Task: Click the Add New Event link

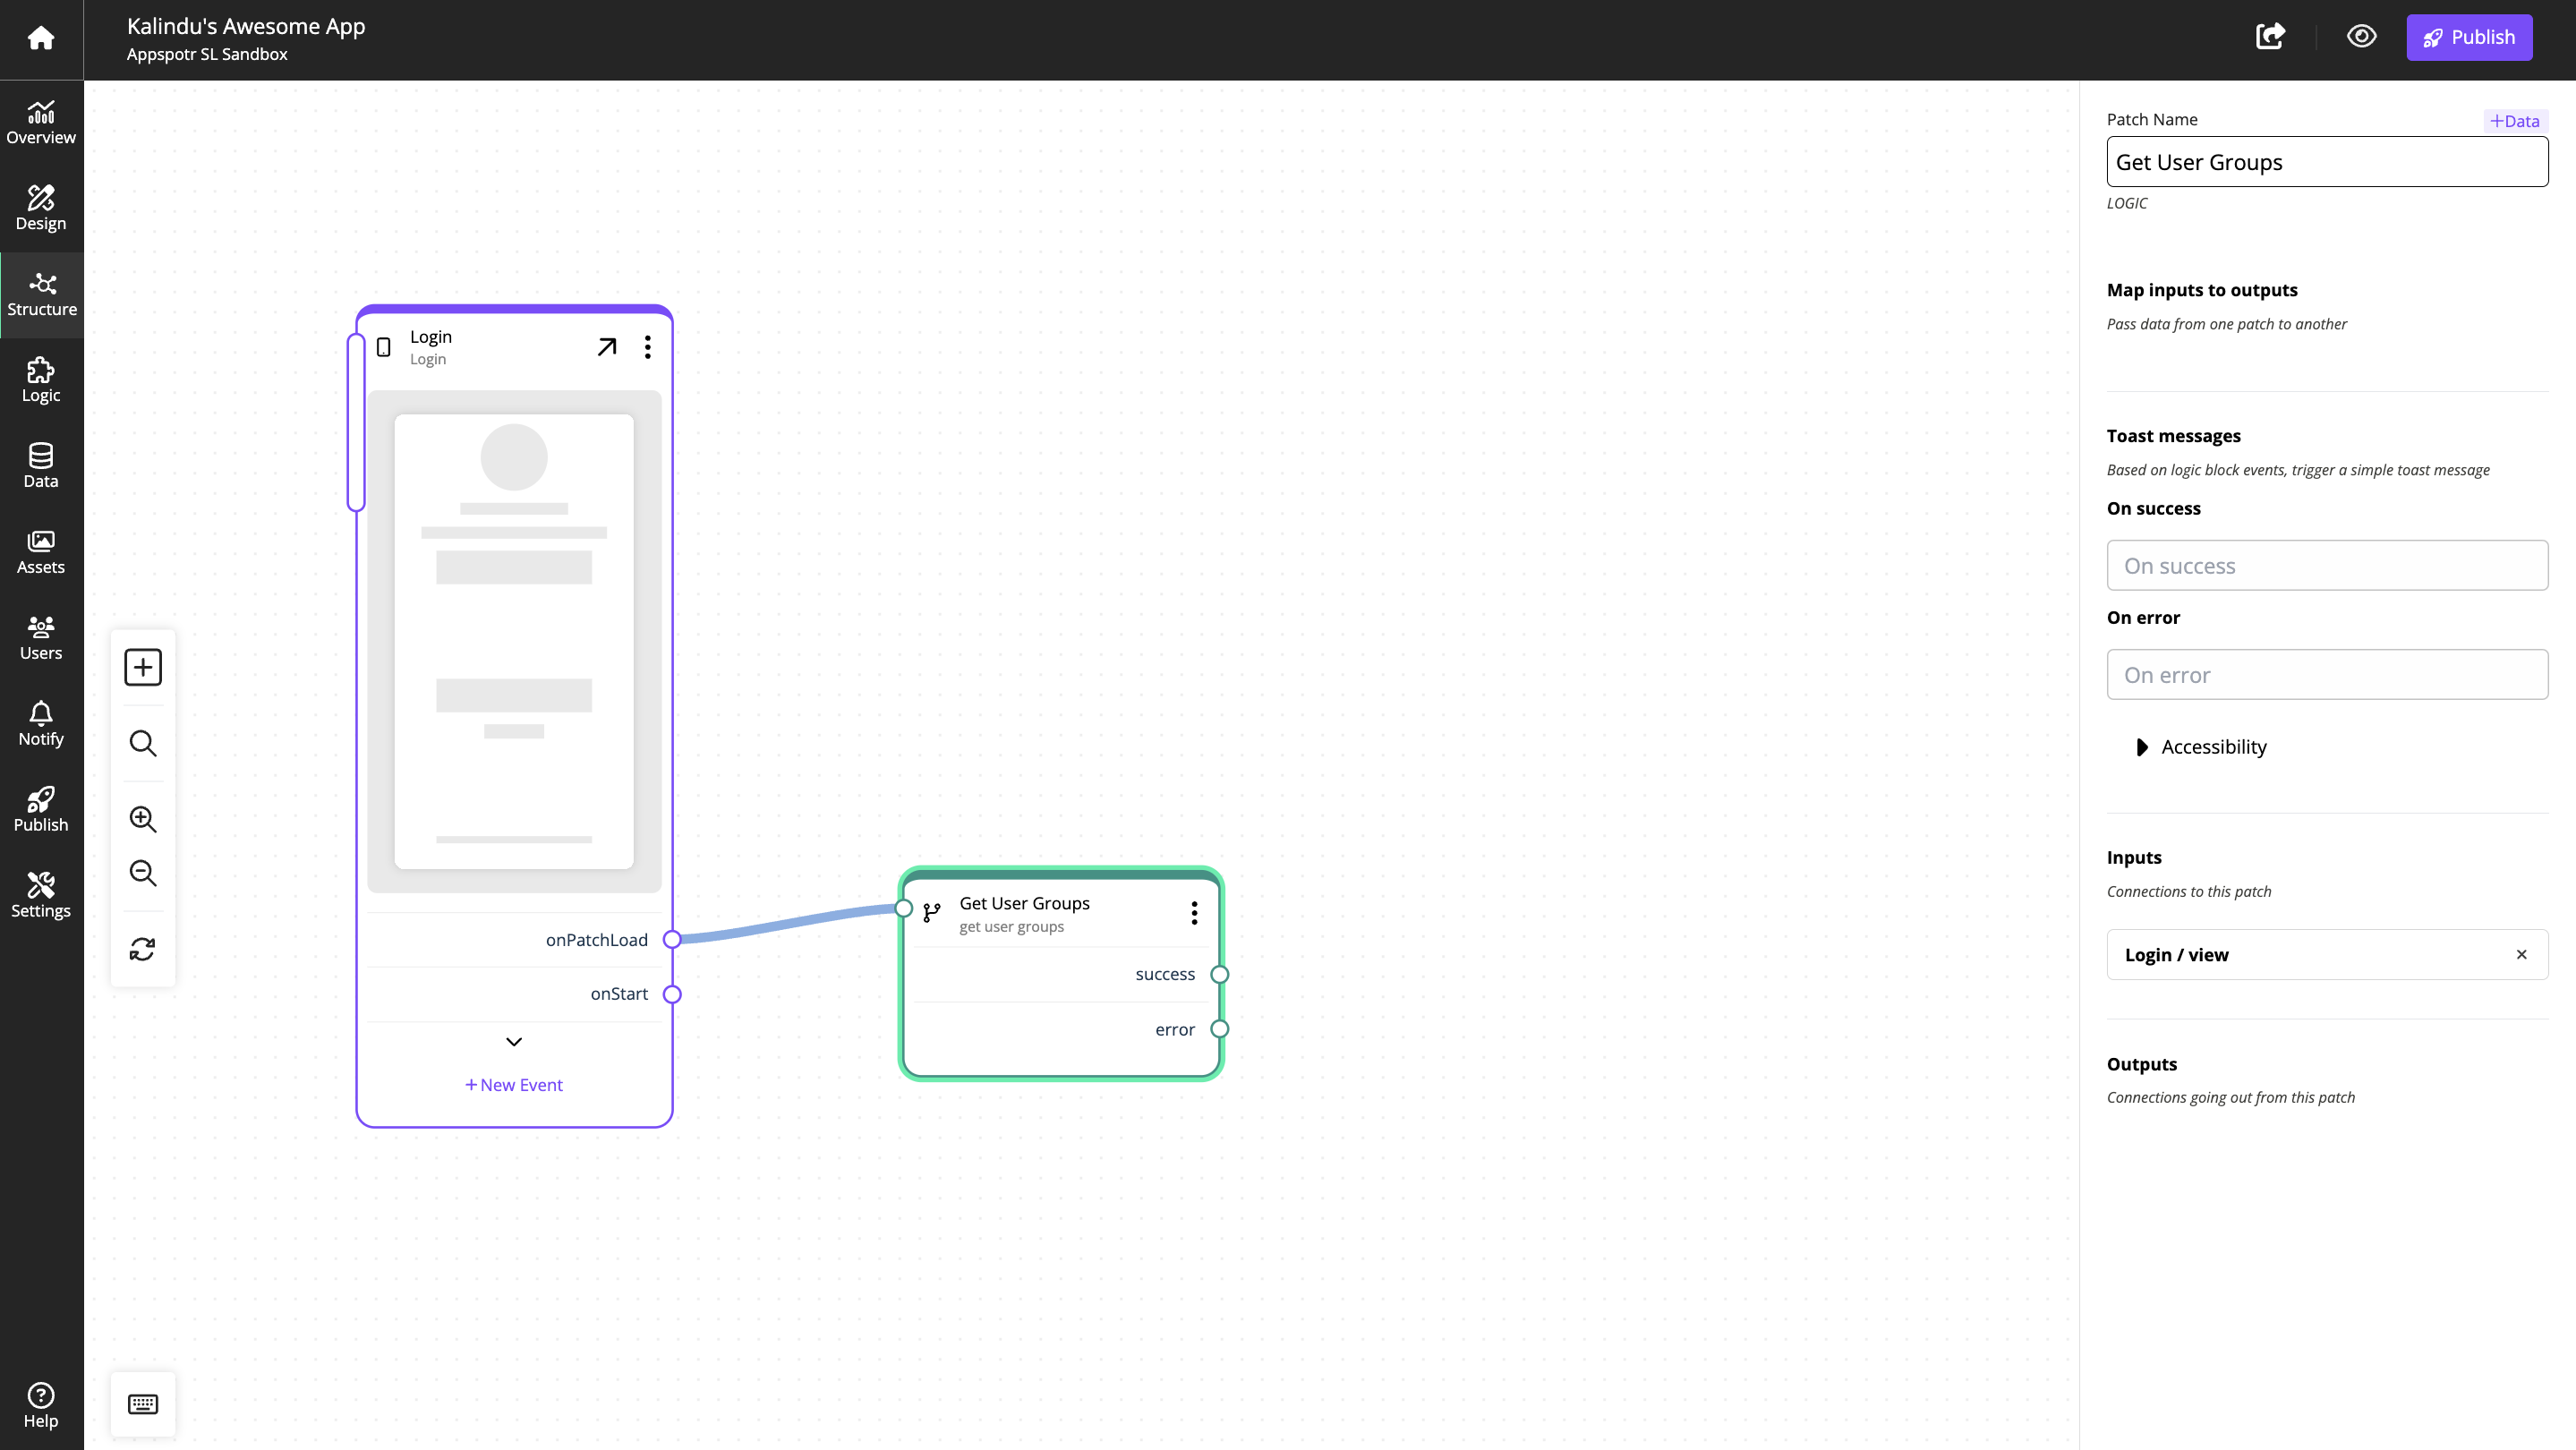Action: pyautogui.click(x=511, y=1084)
